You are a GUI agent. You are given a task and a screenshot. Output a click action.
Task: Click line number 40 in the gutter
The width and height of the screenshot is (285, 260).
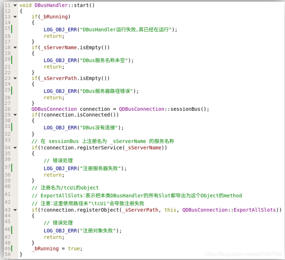click(8, 187)
